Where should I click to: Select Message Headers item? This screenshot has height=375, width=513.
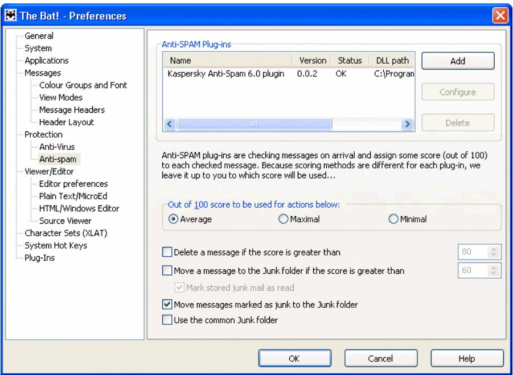pos(72,109)
